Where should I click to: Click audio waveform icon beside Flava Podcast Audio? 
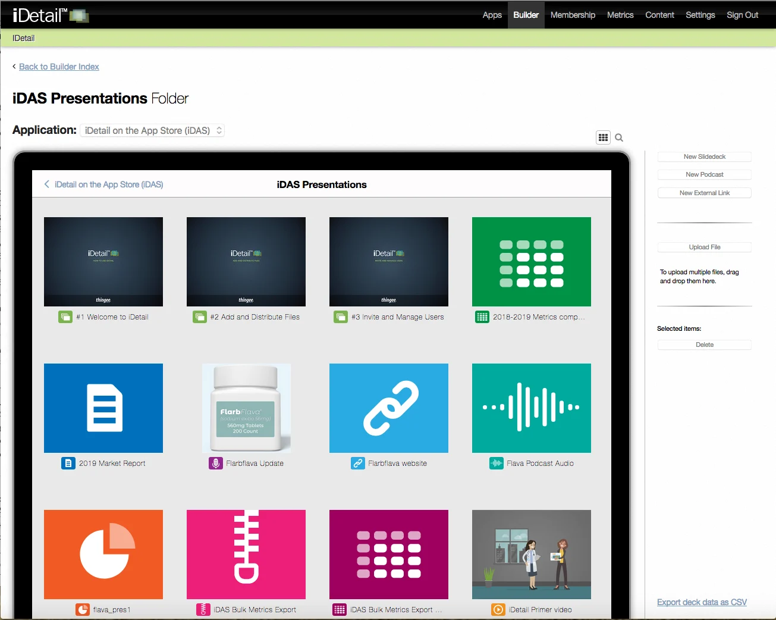[497, 464]
